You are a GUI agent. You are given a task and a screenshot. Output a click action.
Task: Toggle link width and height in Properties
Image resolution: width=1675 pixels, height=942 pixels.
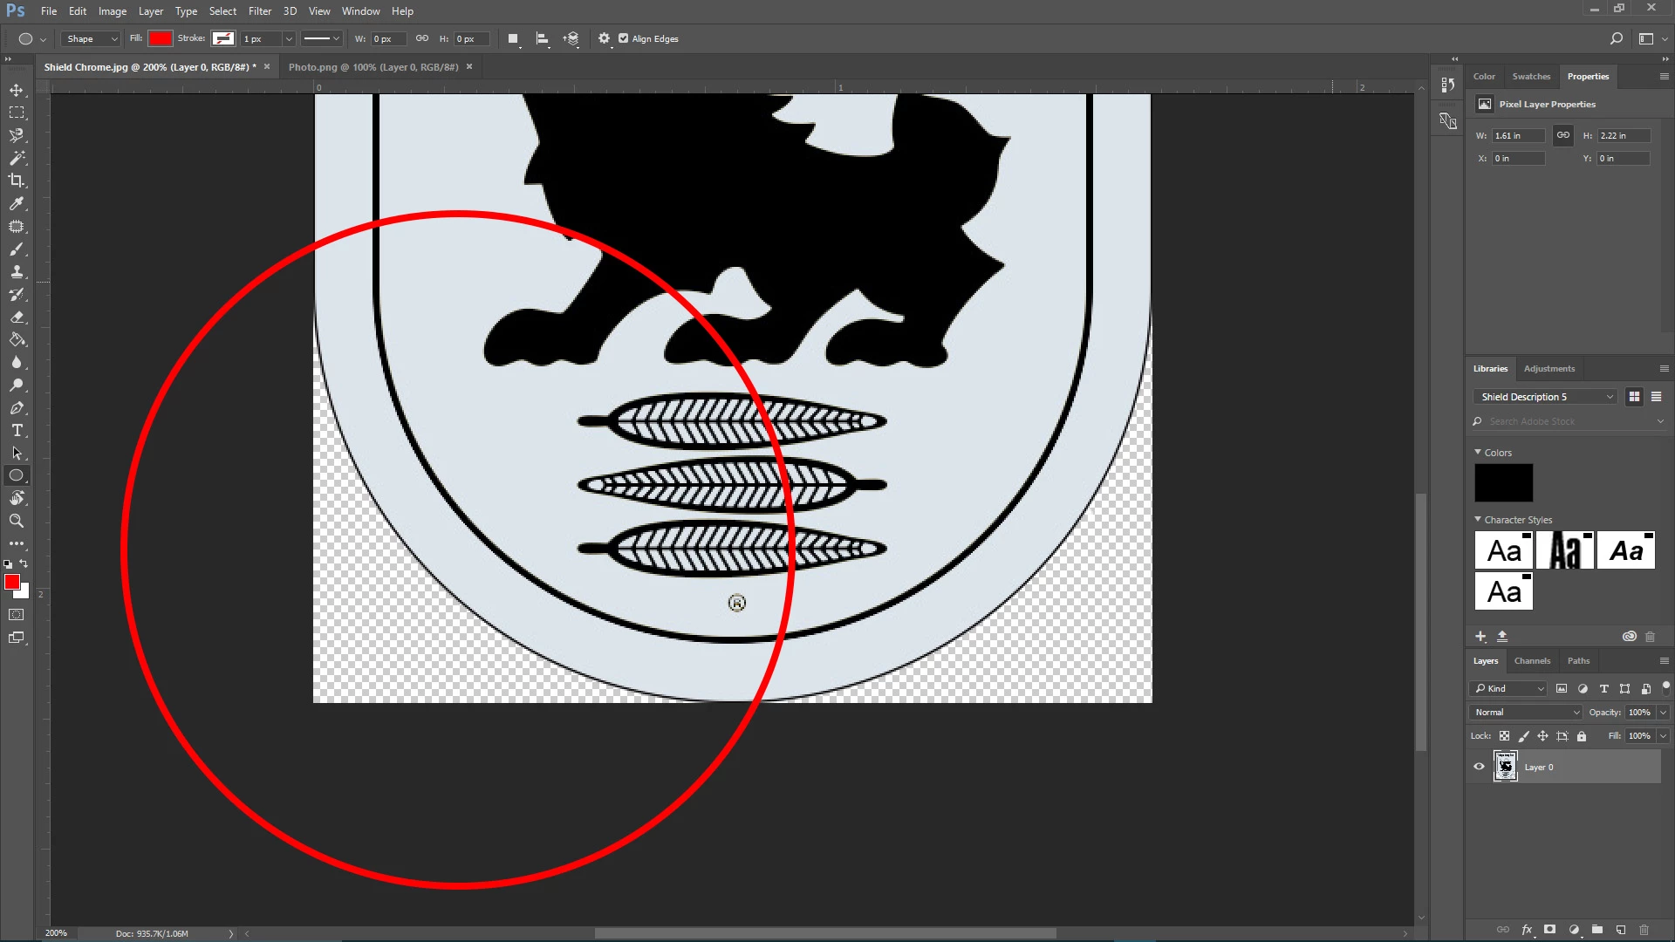(1562, 135)
